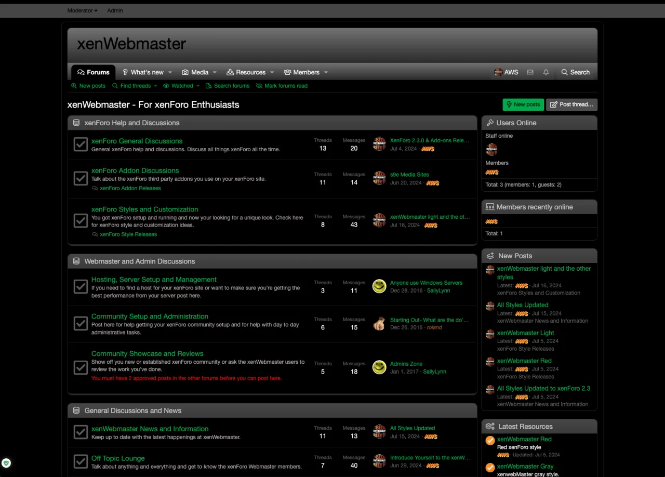665x477 pixels.
Task: Click smiley avatar beside Admins Zone thread
Action: tap(379, 367)
